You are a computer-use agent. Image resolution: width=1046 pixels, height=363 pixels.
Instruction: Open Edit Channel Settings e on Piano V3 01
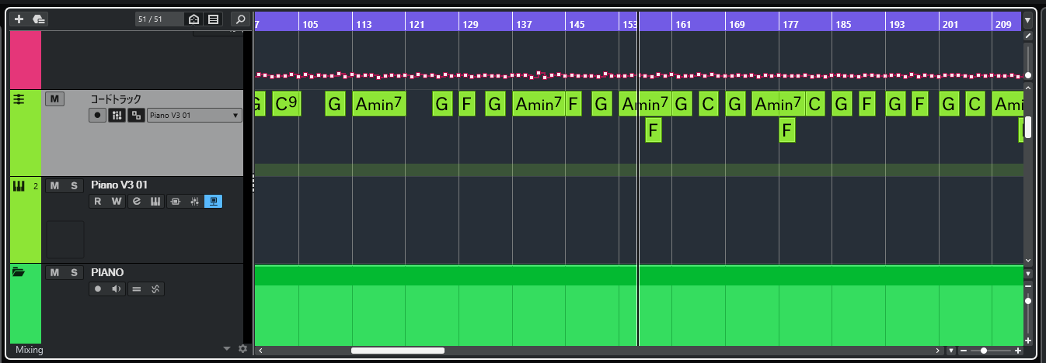click(x=137, y=202)
